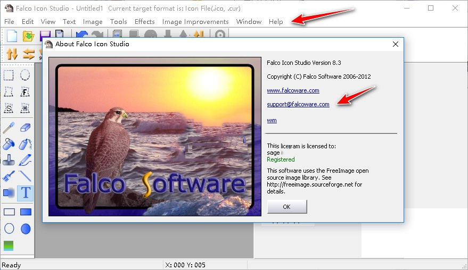Screen dimensions: 468x270
Task: Activate the spray can airbrush tool
Action: click(25, 144)
